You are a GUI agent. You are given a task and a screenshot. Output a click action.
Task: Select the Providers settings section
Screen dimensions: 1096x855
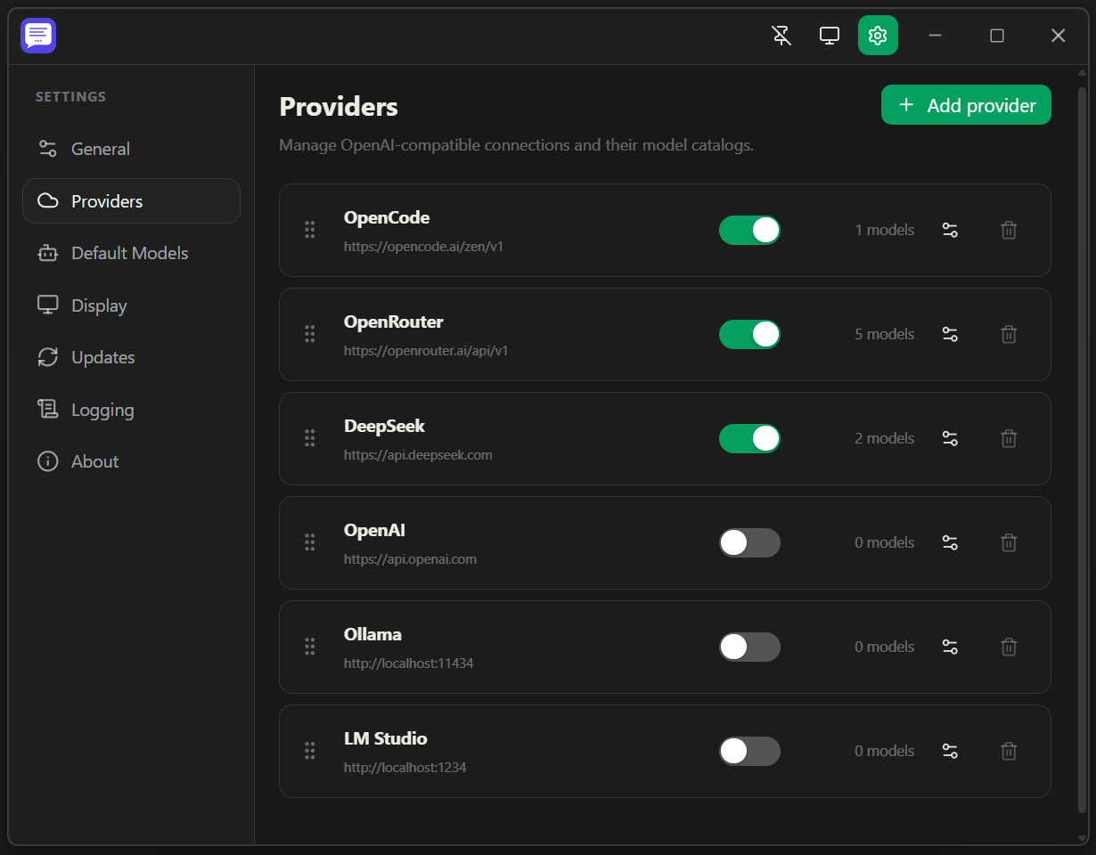131,201
